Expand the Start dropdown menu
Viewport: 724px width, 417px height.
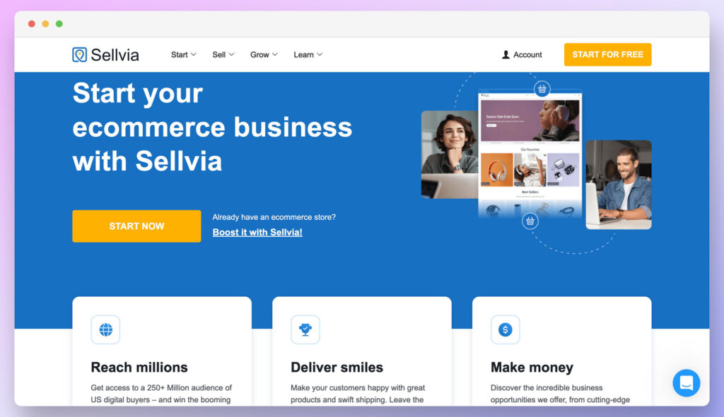click(x=184, y=54)
